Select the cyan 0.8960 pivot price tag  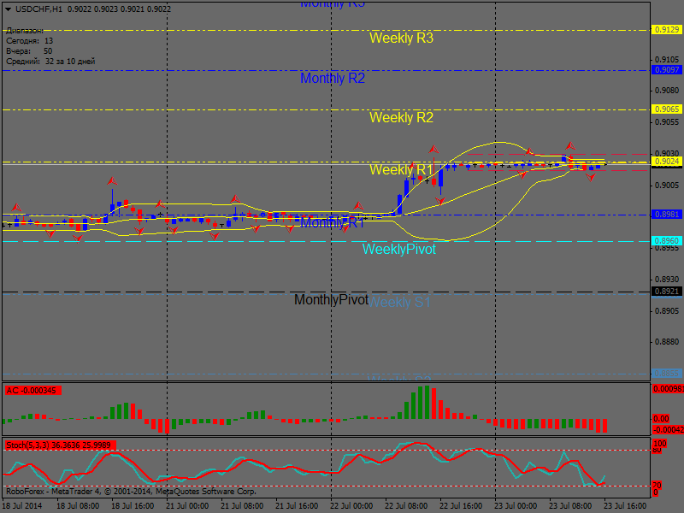click(666, 241)
